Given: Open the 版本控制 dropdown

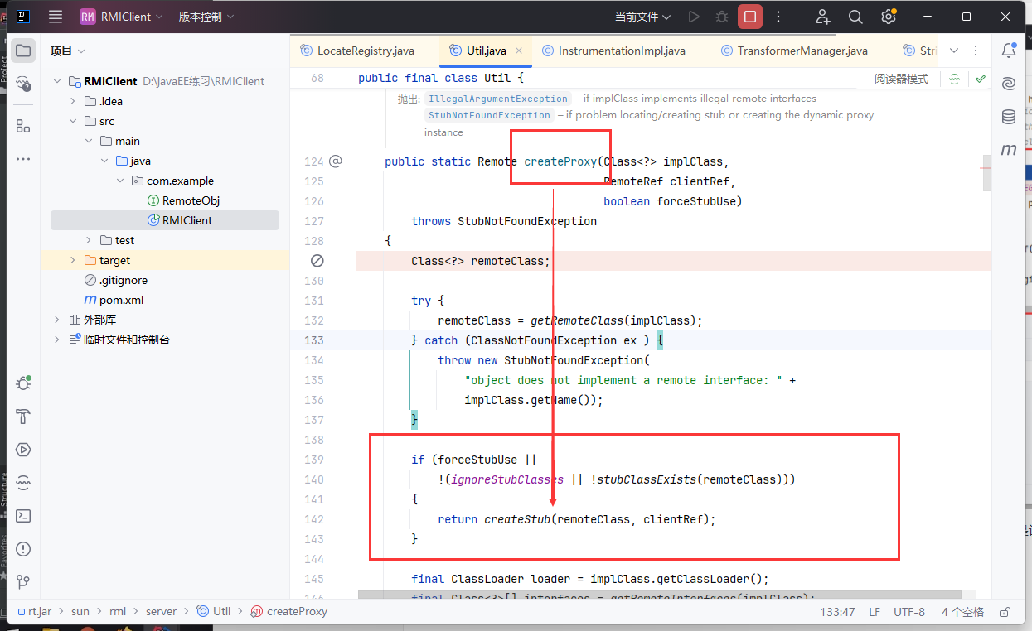Looking at the screenshot, I should 206,17.
